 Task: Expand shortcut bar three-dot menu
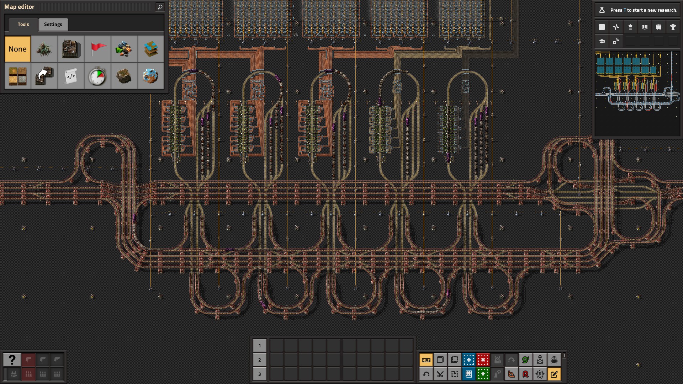(x=564, y=356)
